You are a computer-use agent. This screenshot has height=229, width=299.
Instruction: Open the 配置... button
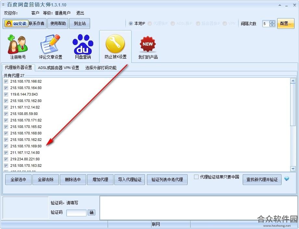pyautogui.click(x=286, y=24)
